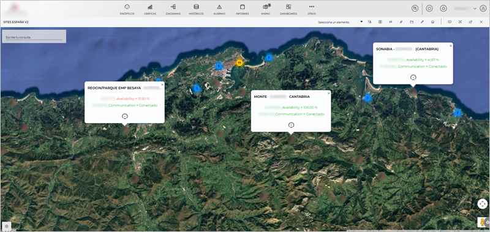Toggle fullscreen with the expand arrows icon
The height and width of the screenshot is (232, 490).
(460, 22)
